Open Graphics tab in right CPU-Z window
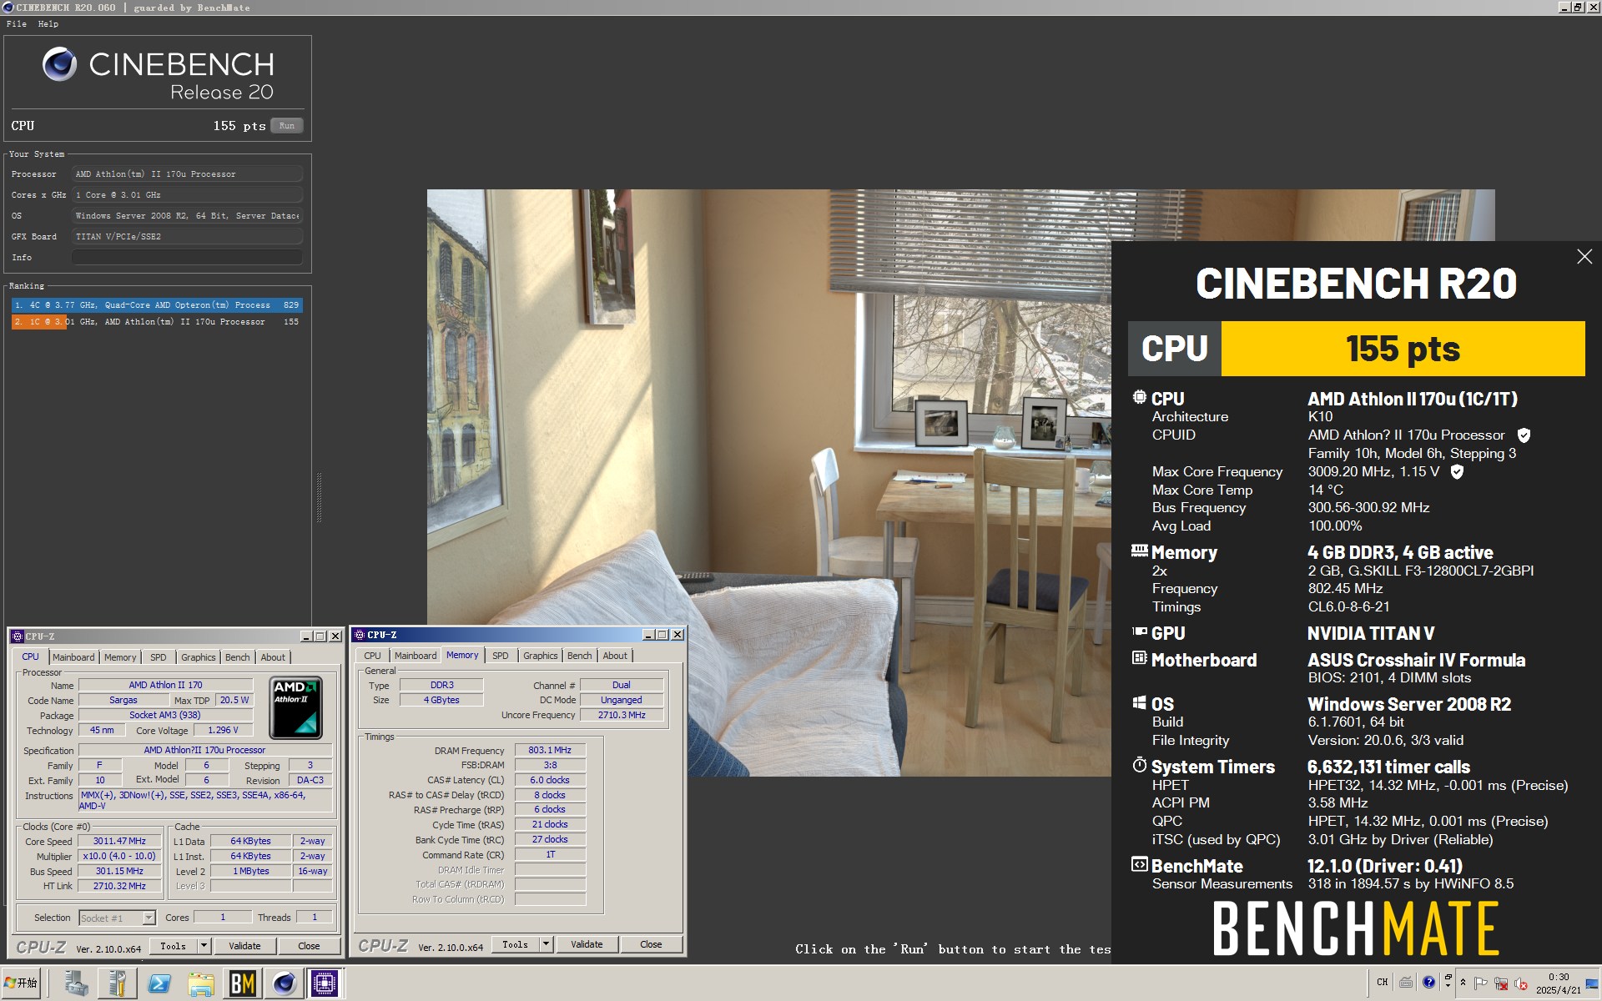1602x1001 pixels. [541, 656]
